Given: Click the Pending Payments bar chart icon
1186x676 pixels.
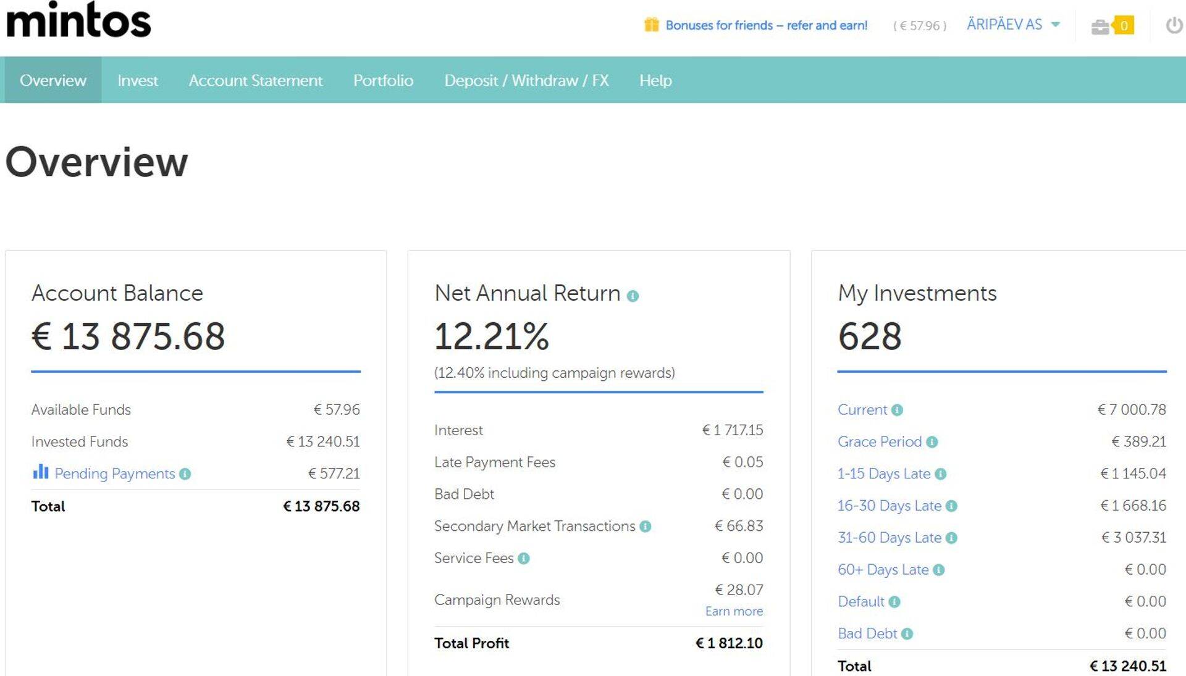Looking at the screenshot, I should (x=40, y=472).
